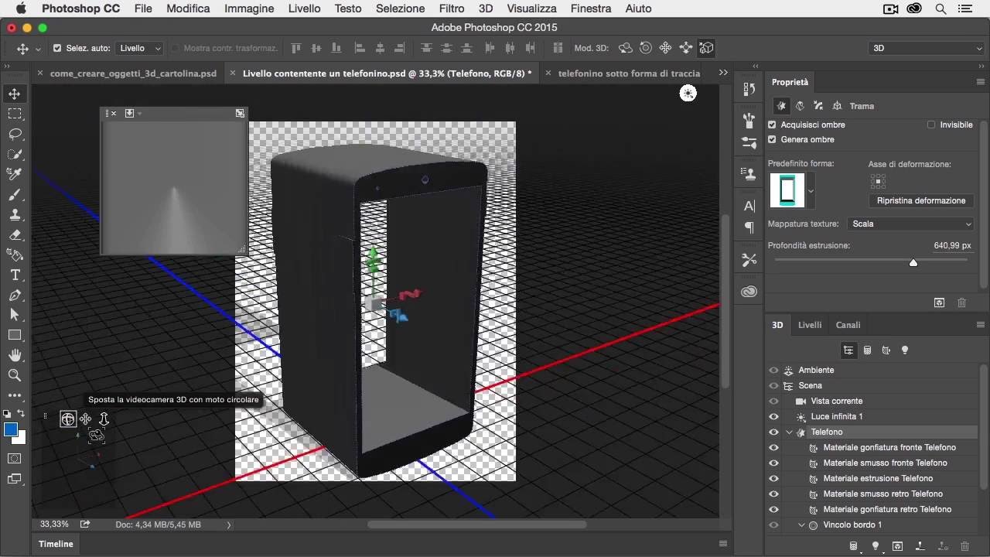Viewport: 990px width, 557px height.
Task: Select the Eraser tool
Action: (x=15, y=234)
